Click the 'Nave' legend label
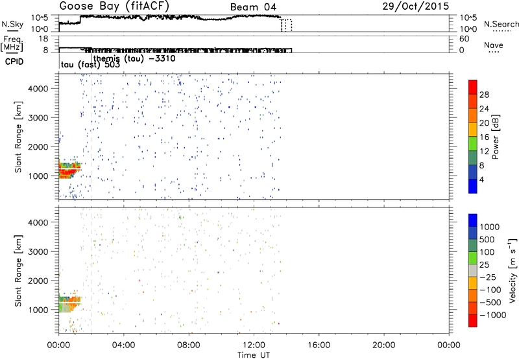 pos(494,45)
